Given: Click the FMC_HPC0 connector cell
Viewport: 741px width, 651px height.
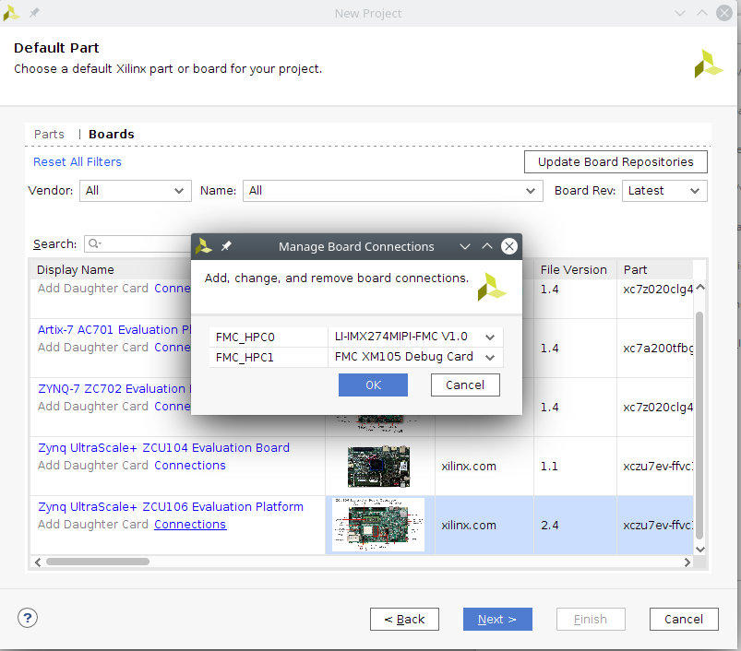Looking at the screenshot, I should pyautogui.click(x=269, y=337).
